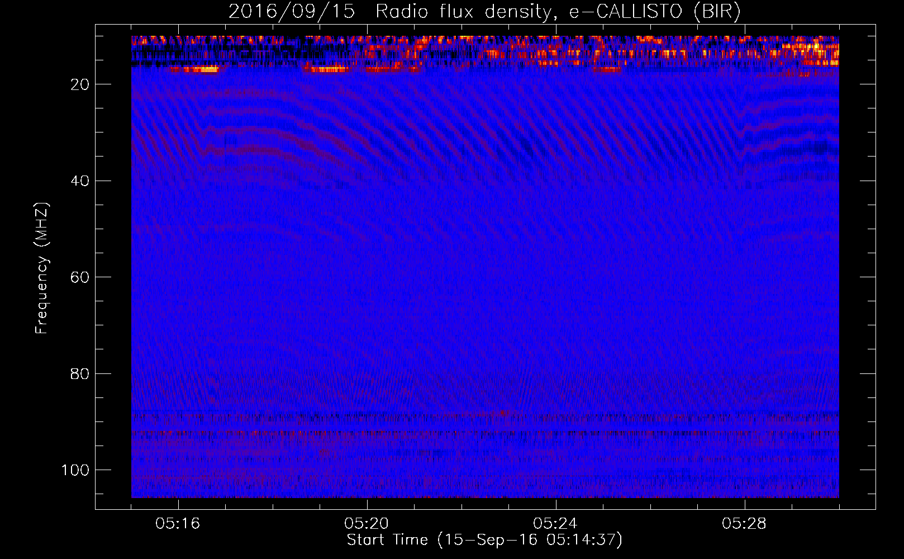Click the 60 MHz axis tick label
The height and width of the screenshot is (559, 904).
(80, 277)
